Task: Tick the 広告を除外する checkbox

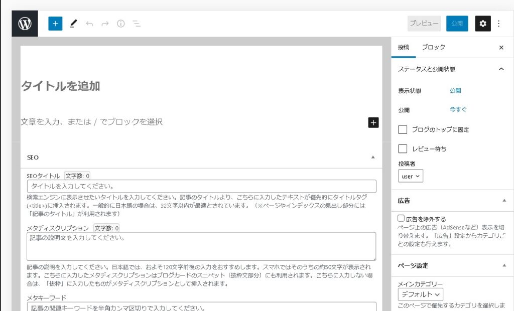Action: pyautogui.click(x=401, y=219)
